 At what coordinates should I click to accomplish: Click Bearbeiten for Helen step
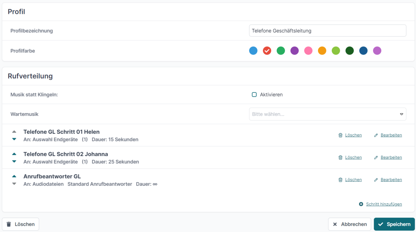[391, 135]
